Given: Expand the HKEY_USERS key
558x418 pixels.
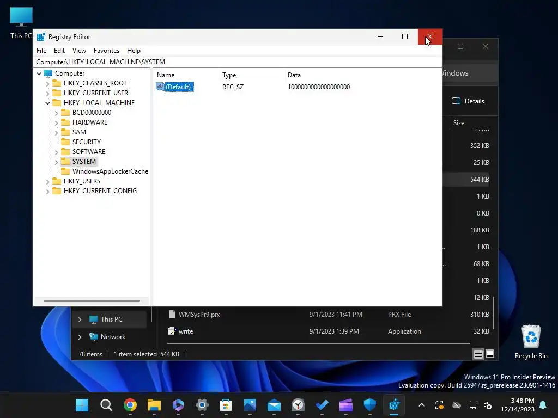Looking at the screenshot, I should point(48,182).
